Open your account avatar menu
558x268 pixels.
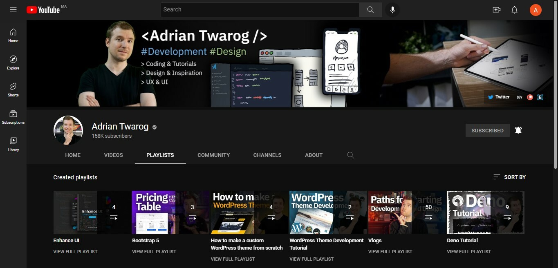coord(536,9)
